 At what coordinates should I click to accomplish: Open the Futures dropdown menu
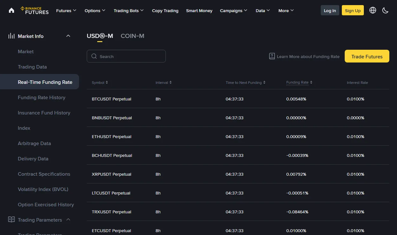pos(66,11)
